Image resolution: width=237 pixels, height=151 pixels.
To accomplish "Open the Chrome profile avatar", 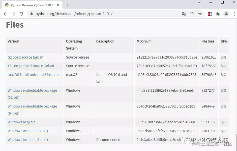I will click(226, 14).
